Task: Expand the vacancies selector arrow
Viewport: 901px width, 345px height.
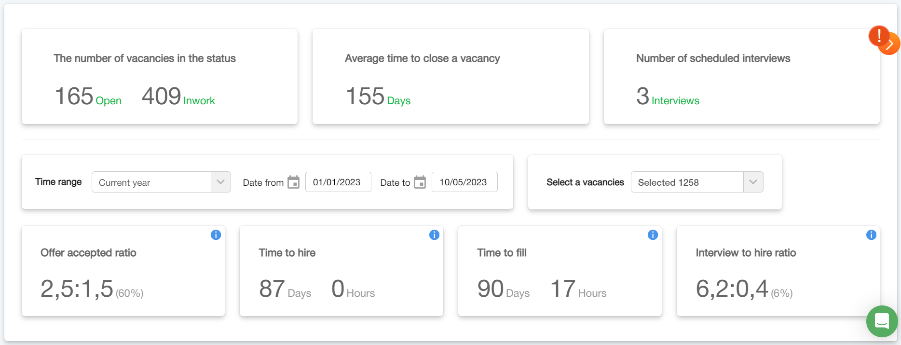Action: 753,182
